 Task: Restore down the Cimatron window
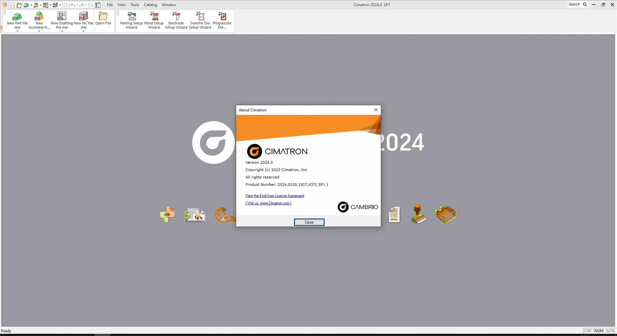pos(603,4)
